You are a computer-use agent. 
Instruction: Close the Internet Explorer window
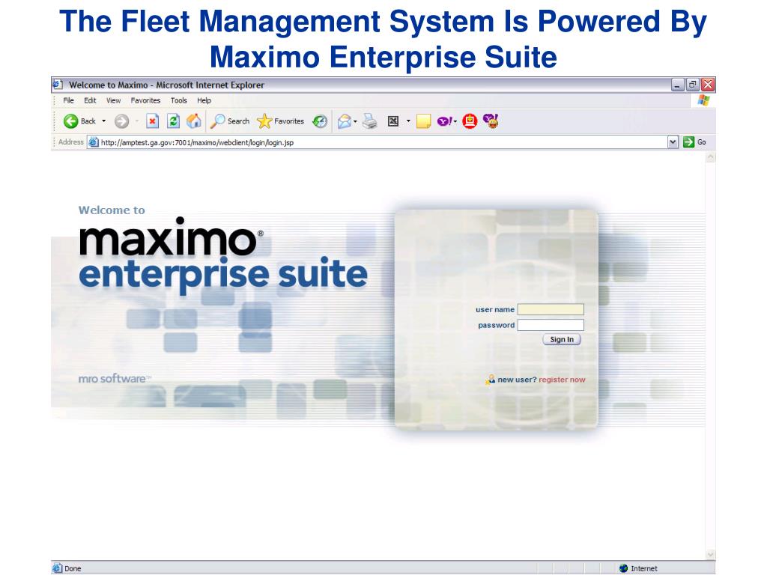click(x=708, y=85)
